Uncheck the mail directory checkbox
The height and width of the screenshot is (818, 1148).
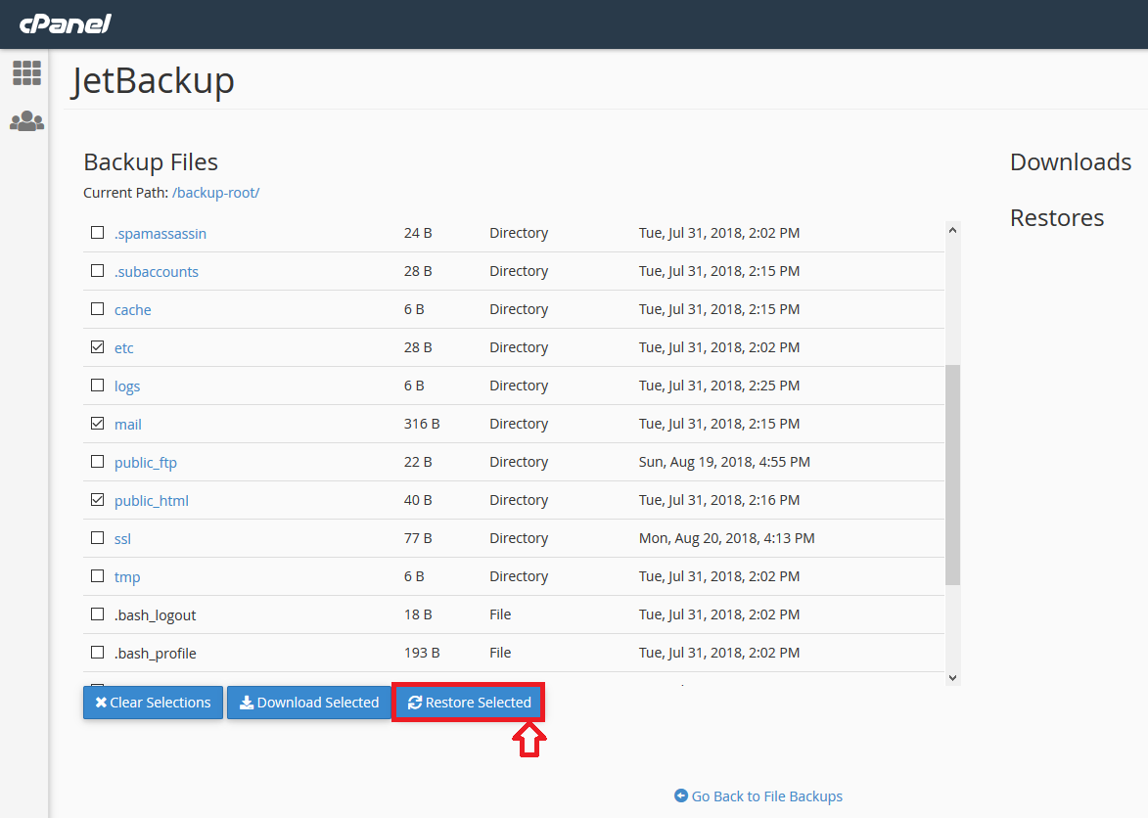(x=97, y=424)
